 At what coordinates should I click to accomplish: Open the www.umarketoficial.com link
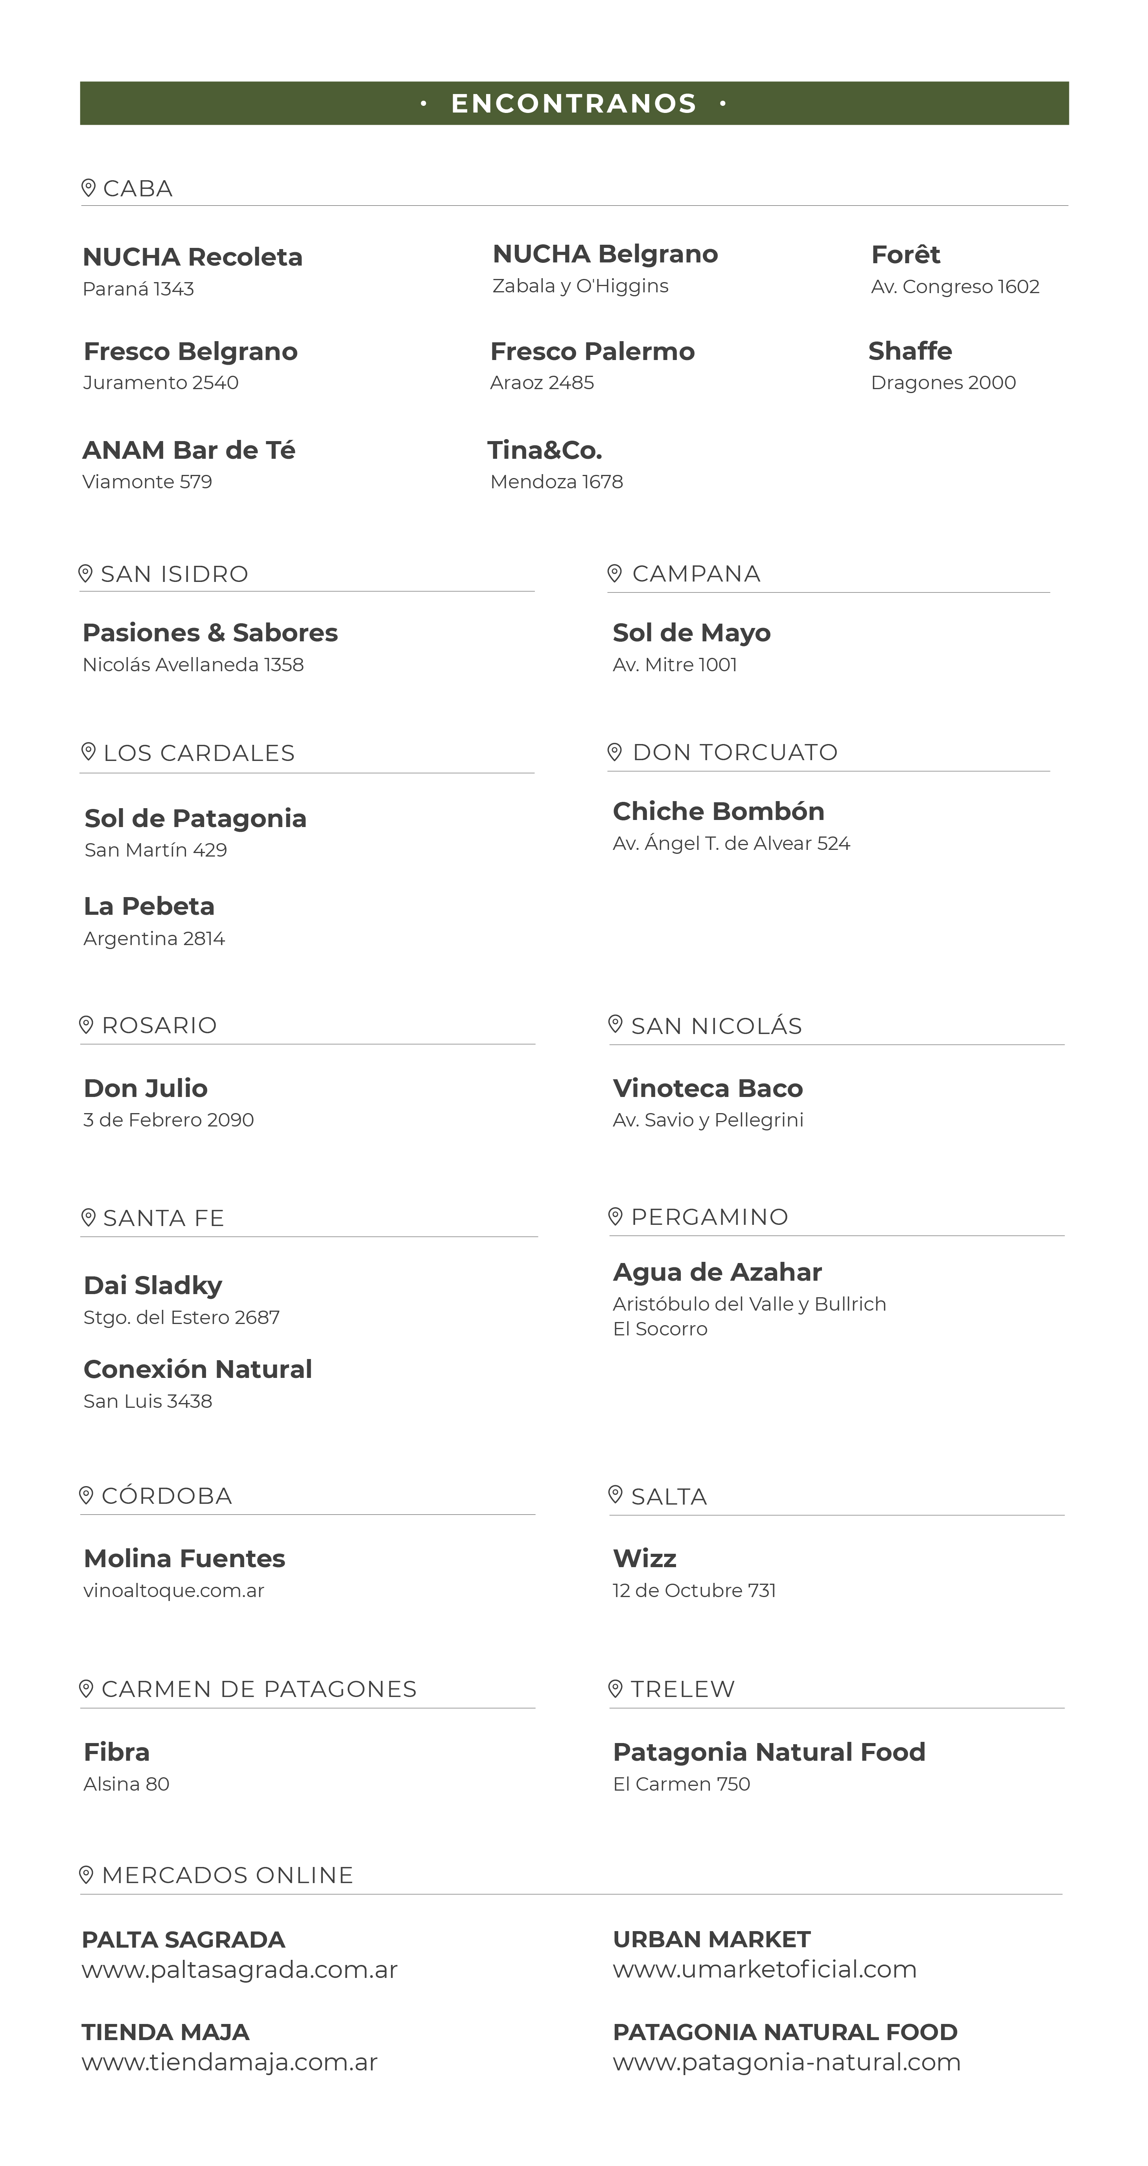pyautogui.click(x=765, y=1969)
